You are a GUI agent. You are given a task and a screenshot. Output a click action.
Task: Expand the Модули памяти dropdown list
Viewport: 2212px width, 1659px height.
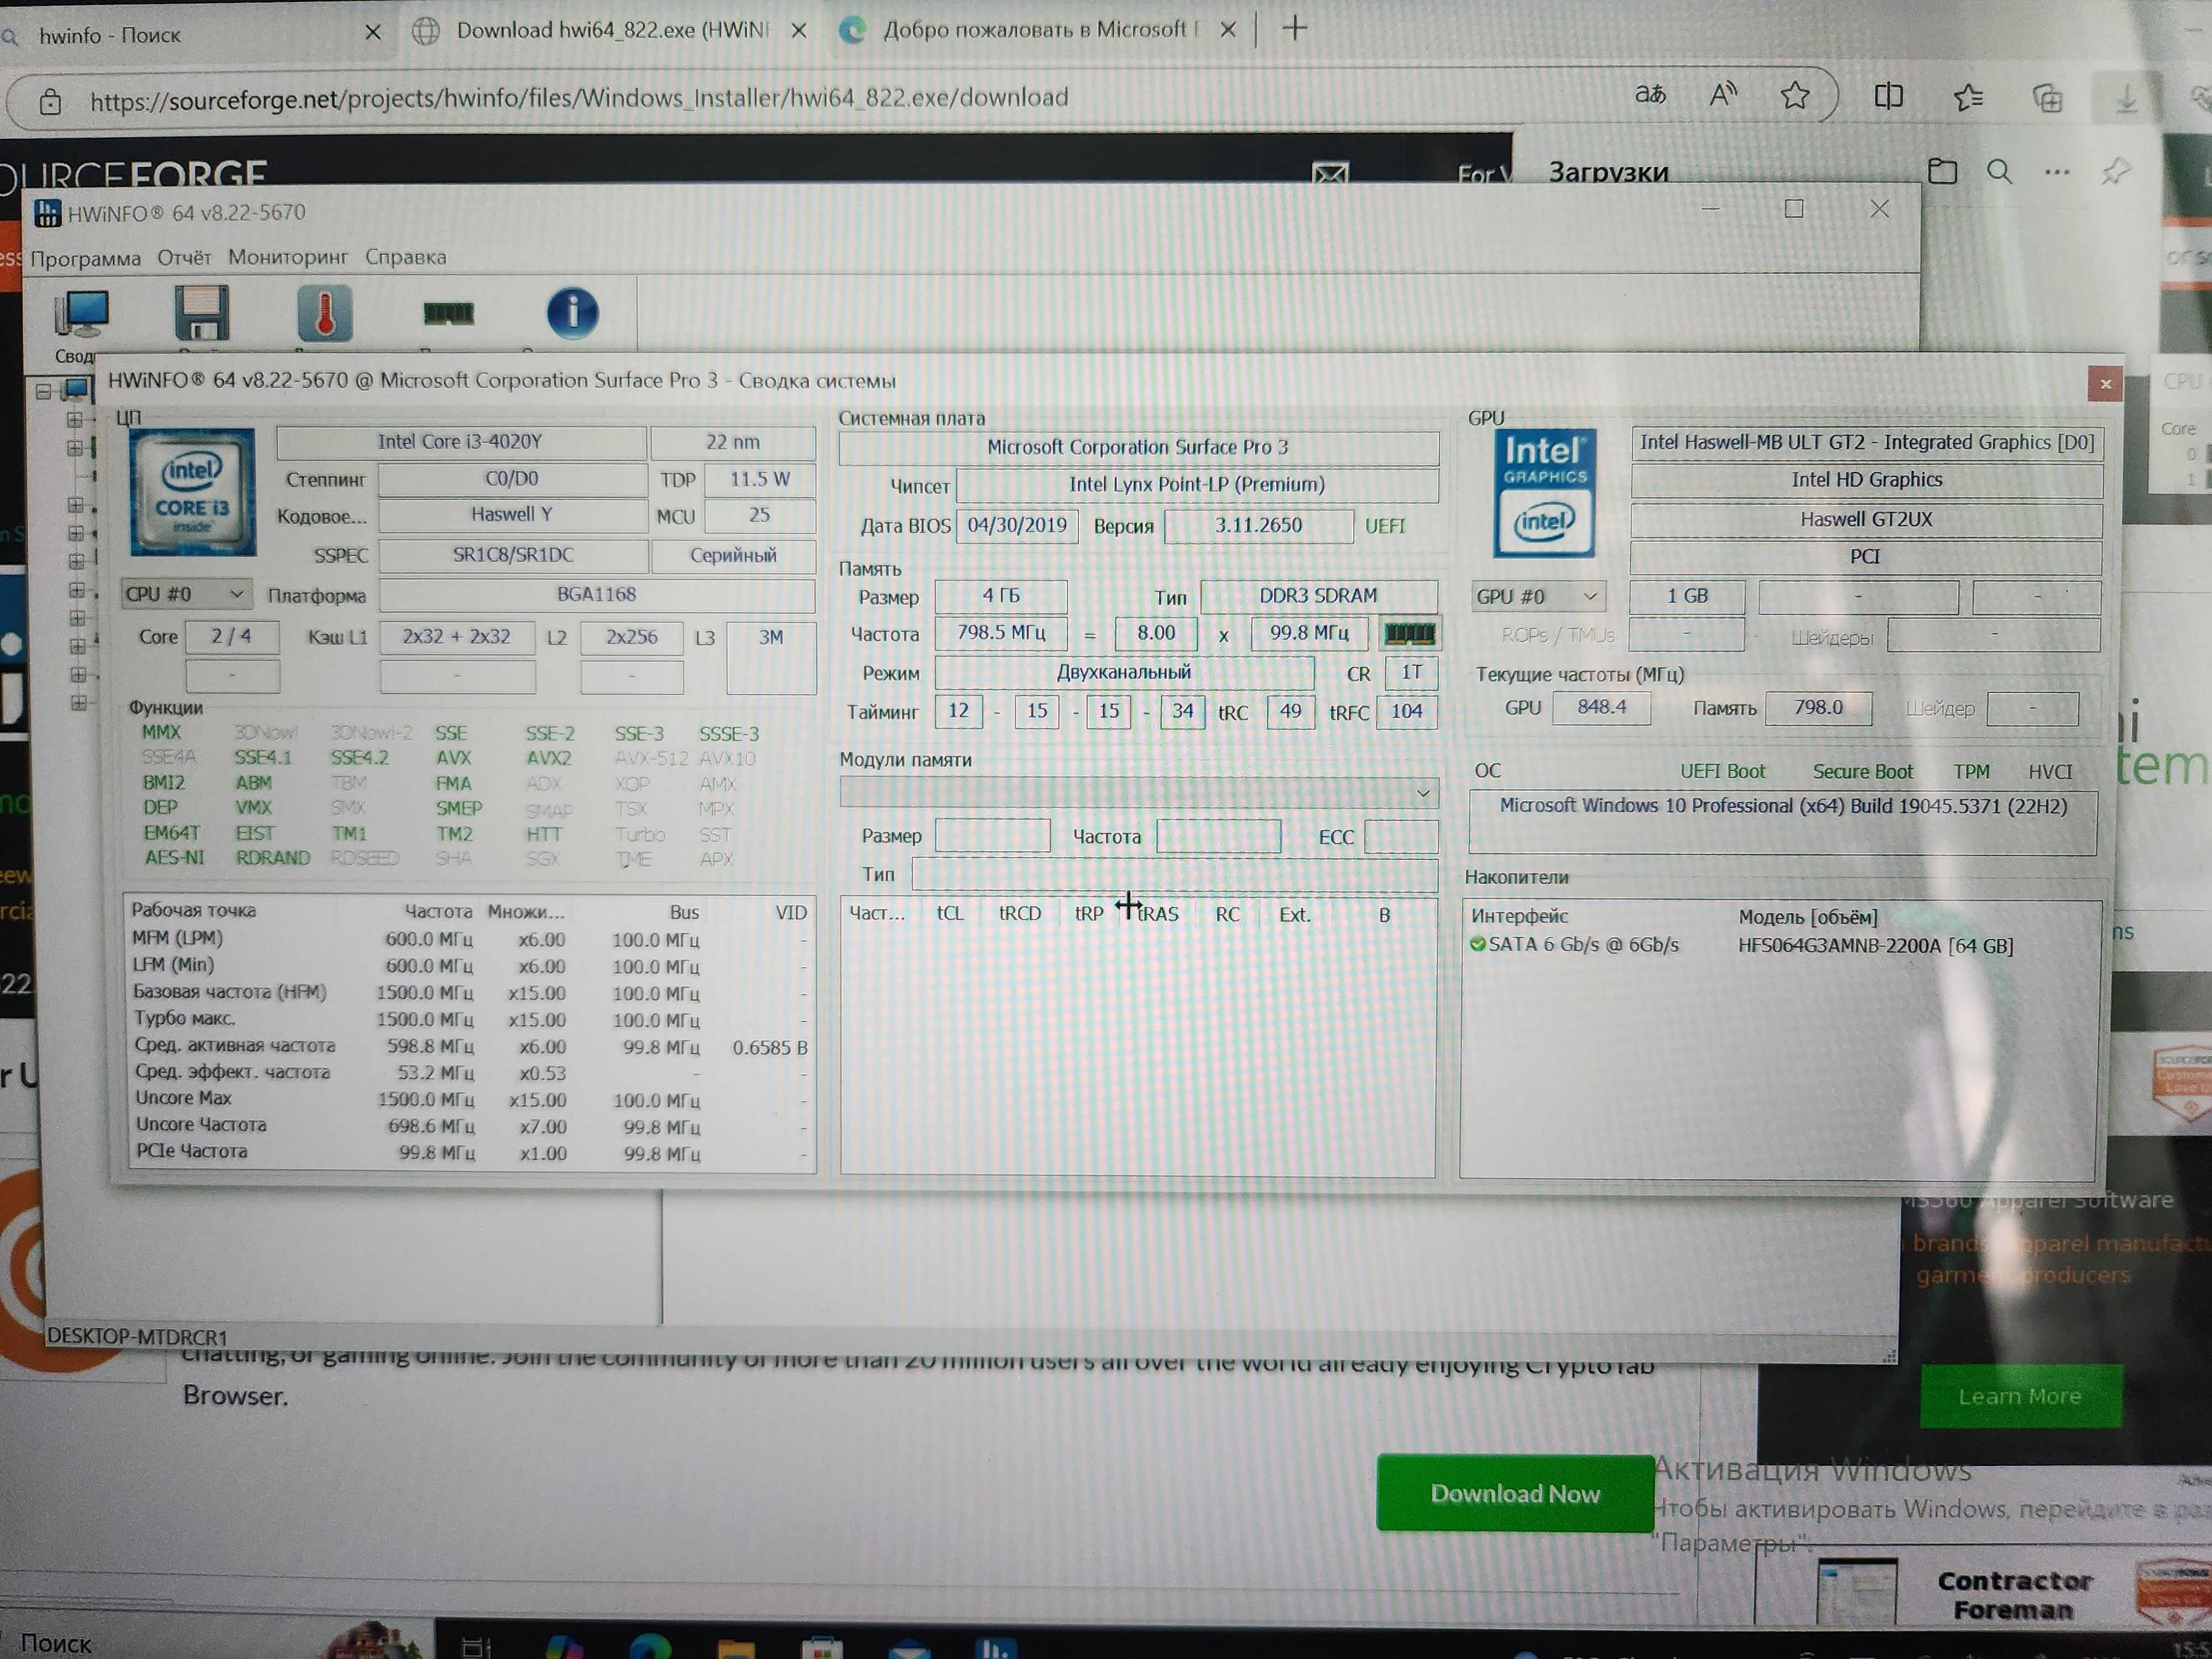[x=1139, y=792]
